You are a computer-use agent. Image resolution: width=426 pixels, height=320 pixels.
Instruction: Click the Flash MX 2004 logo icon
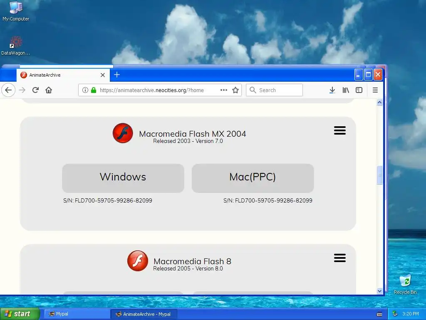pyautogui.click(x=123, y=133)
